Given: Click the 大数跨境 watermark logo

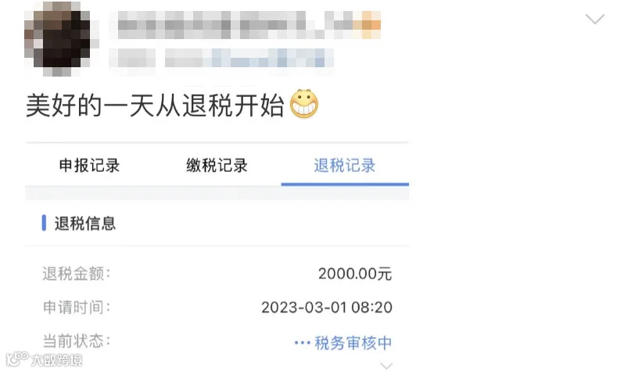Looking at the screenshot, I should pos(45,359).
